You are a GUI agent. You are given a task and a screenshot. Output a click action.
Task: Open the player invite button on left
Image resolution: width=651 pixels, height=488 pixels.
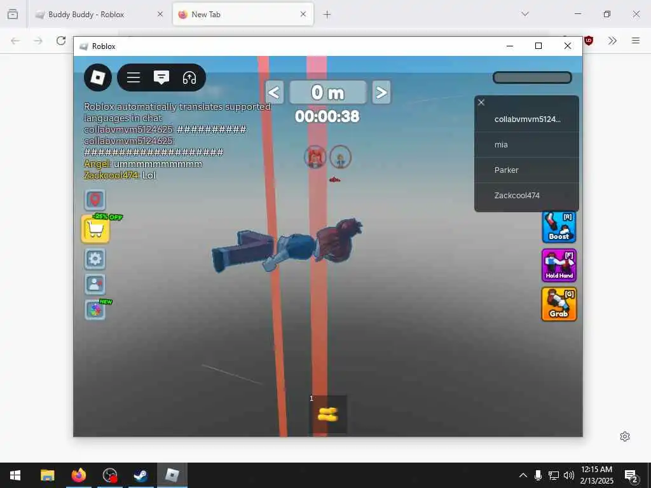tap(95, 284)
